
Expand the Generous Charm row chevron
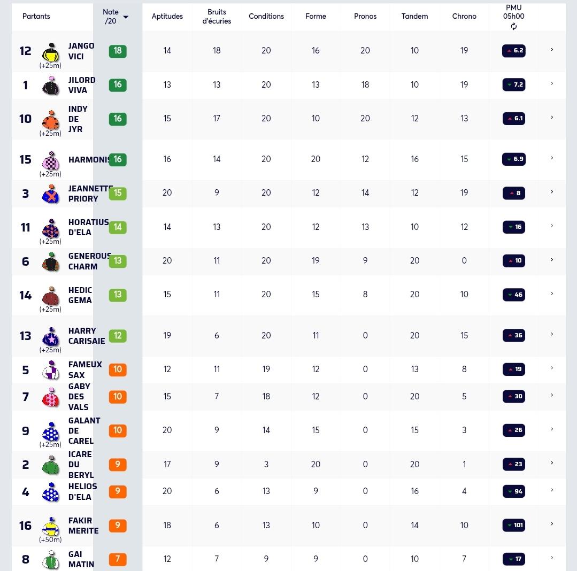click(x=552, y=260)
